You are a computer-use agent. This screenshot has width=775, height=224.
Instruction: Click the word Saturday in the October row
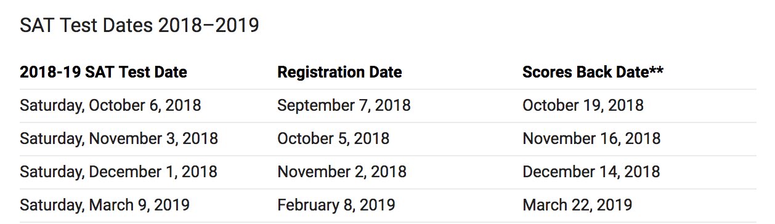click(52, 106)
